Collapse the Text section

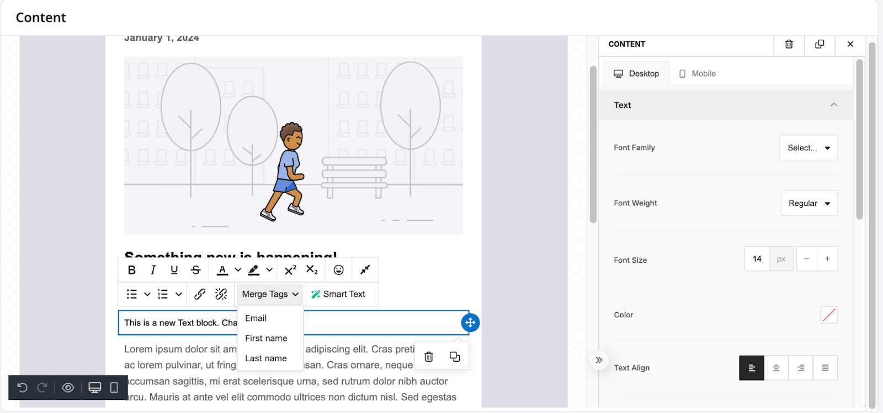click(x=833, y=105)
